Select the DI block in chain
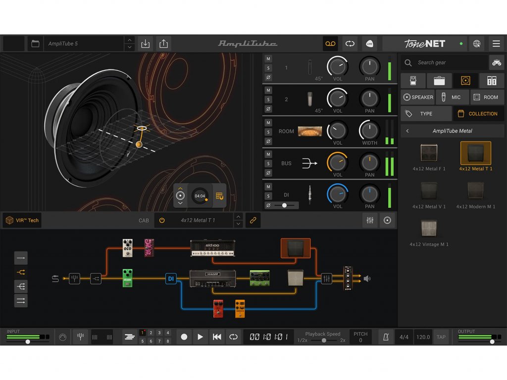 (171, 279)
